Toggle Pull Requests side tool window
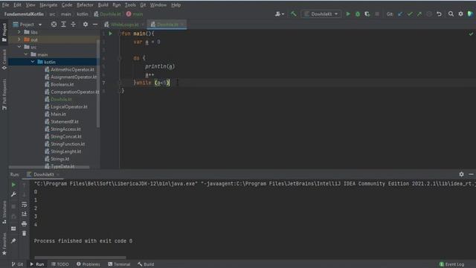 pyautogui.click(x=4, y=95)
